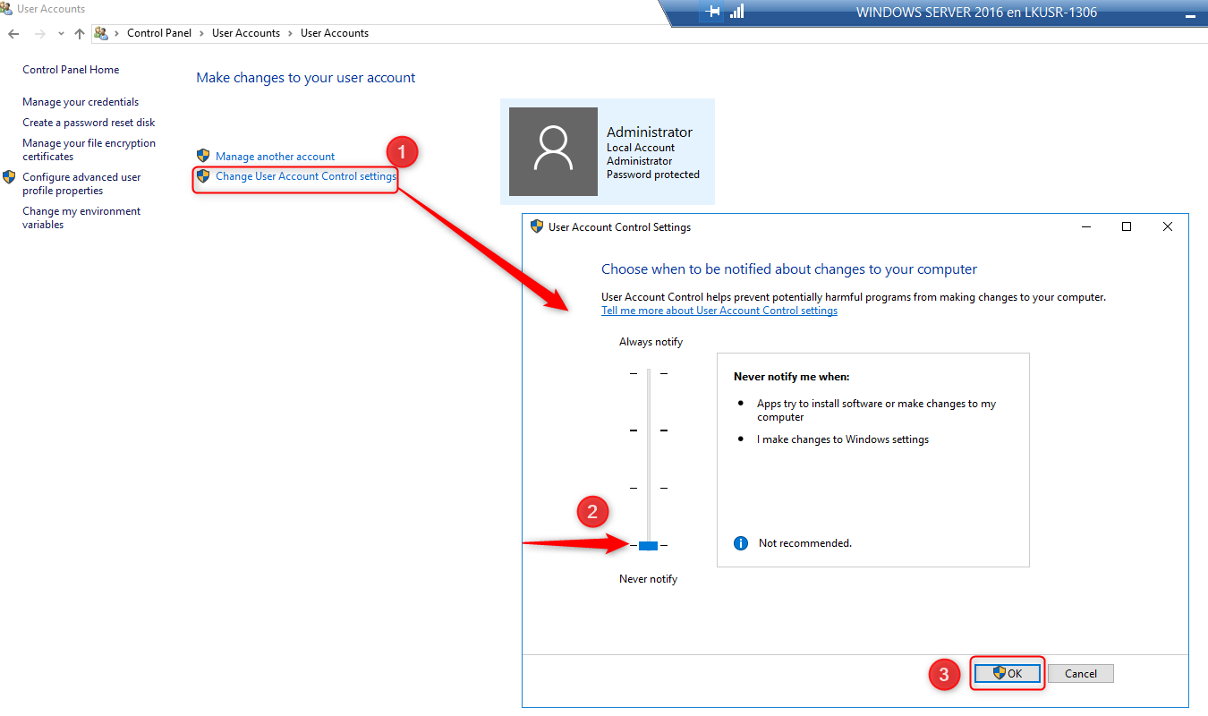Click 'I make changes to Windows settings' bullet
Screen dimensions: 1208x716
(843, 439)
